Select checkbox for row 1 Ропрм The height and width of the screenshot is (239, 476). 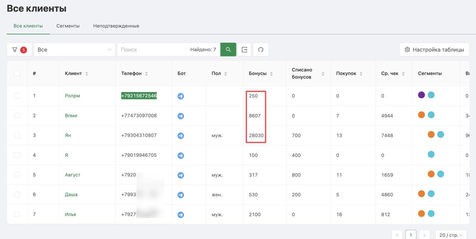pos(17,96)
